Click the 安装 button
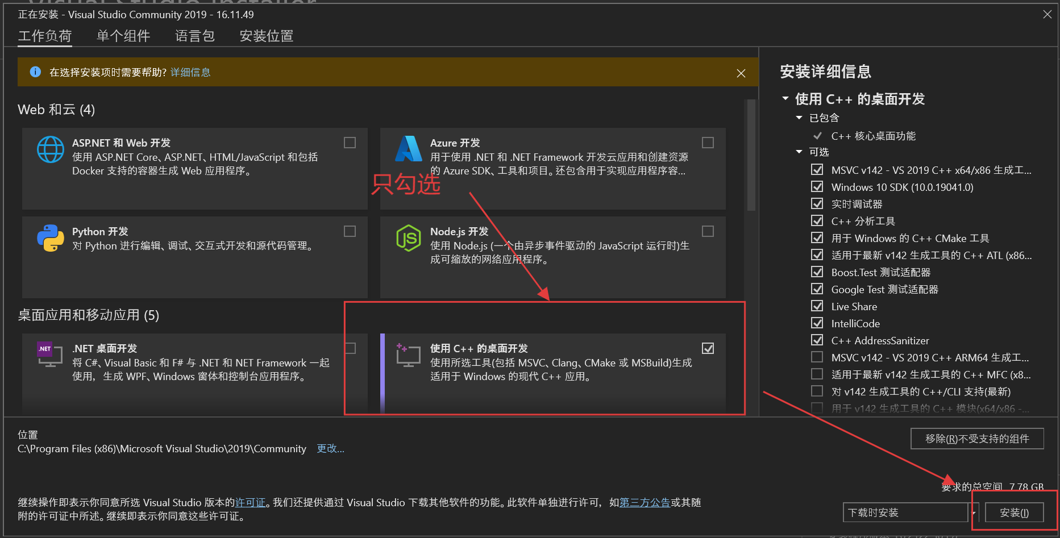This screenshot has height=538, width=1060. 1014,512
